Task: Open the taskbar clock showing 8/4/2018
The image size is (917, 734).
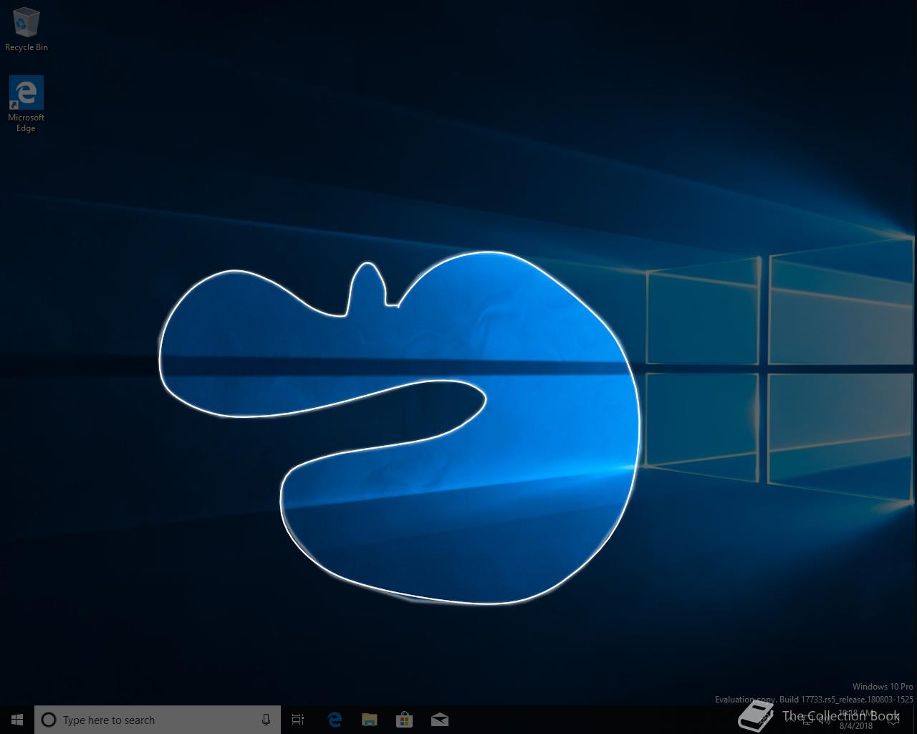Action: pos(856,720)
